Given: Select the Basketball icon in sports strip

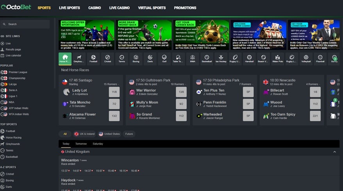Looking at the screenshot, I should (x=207, y=59).
